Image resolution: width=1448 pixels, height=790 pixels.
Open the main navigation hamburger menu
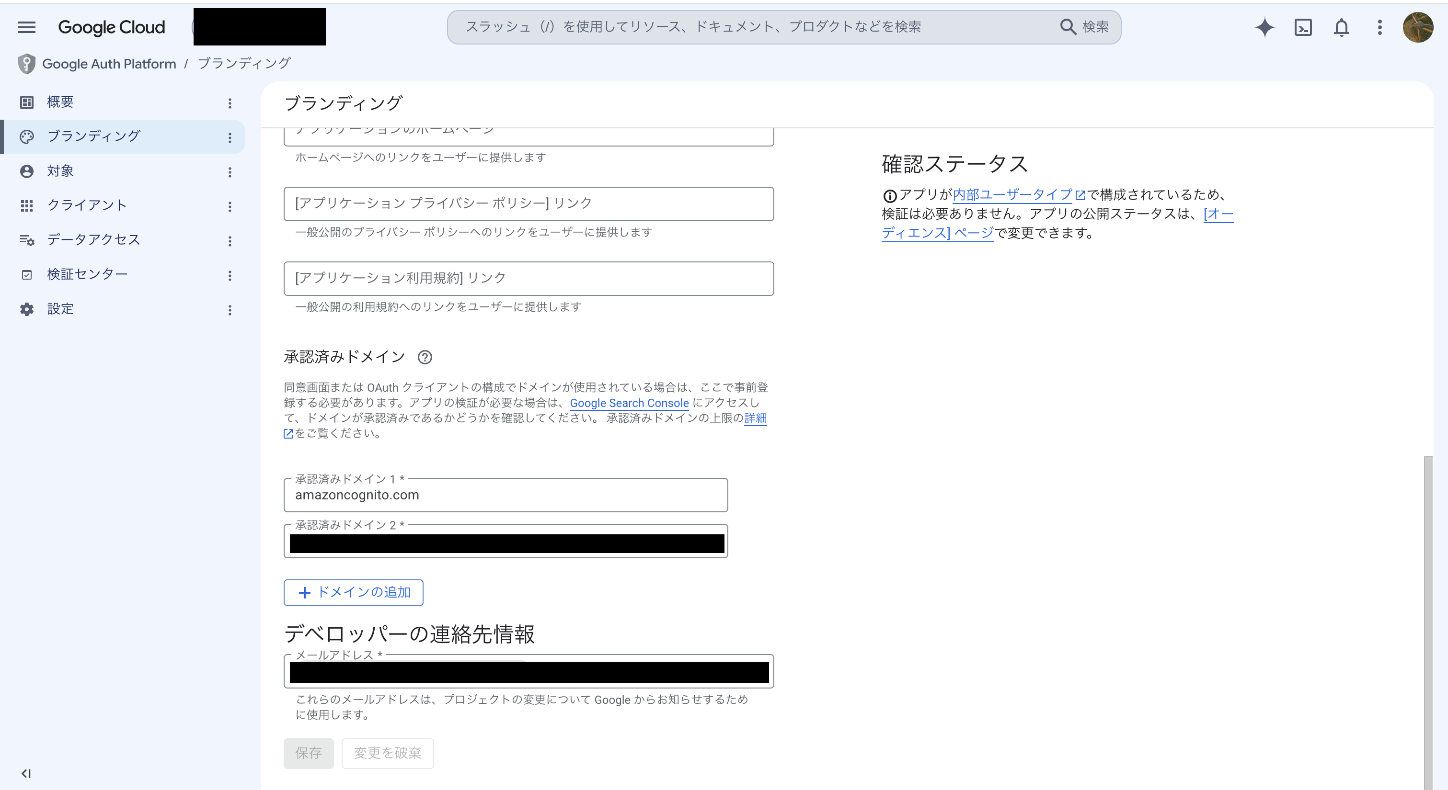[x=26, y=27]
